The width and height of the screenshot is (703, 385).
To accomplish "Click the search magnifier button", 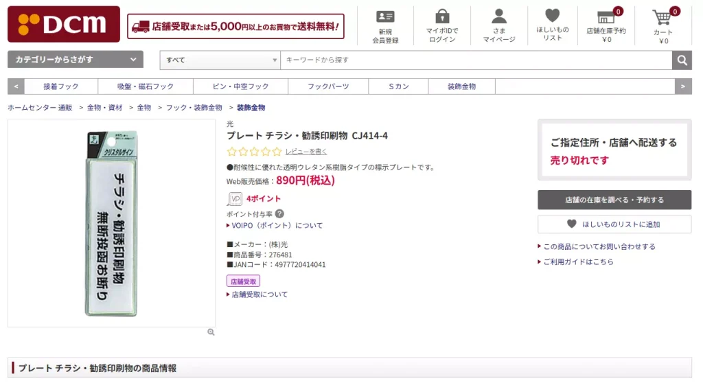I will click(682, 60).
